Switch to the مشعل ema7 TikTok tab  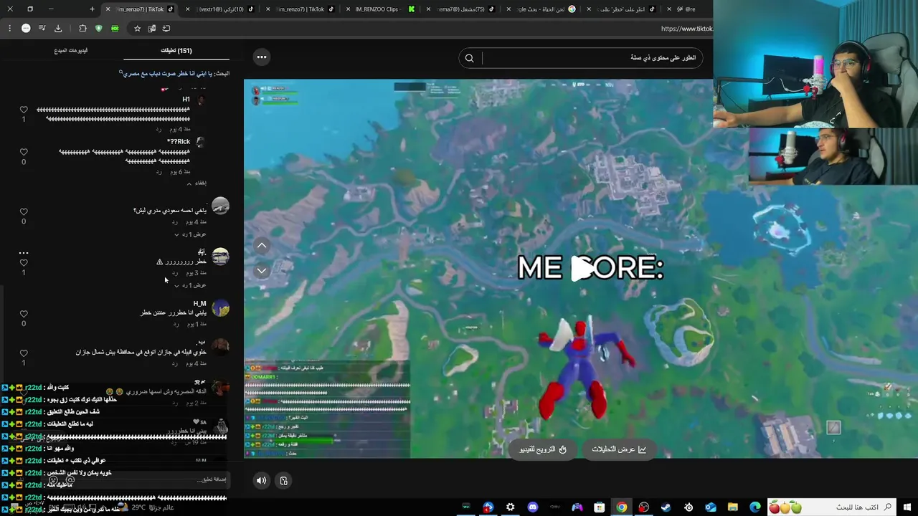point(459,9)
